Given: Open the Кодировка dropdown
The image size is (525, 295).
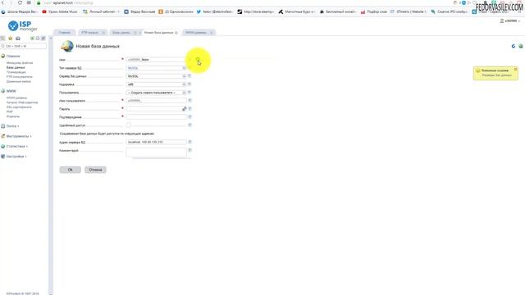Looking at the screenshot, I should 156,84.
